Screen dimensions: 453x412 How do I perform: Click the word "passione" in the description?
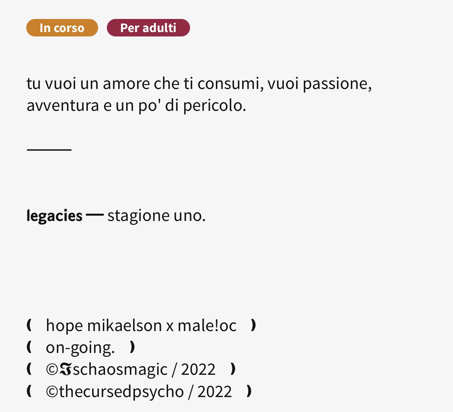[x=335, y=84]
